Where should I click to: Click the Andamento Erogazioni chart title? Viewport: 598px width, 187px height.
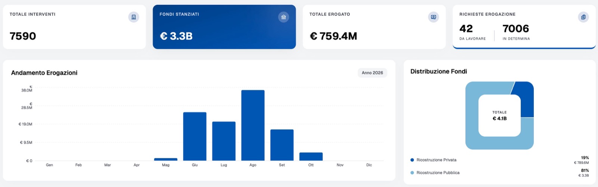44,73
